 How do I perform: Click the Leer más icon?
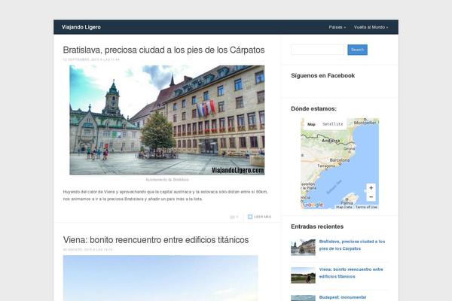[x=250, y=217]
